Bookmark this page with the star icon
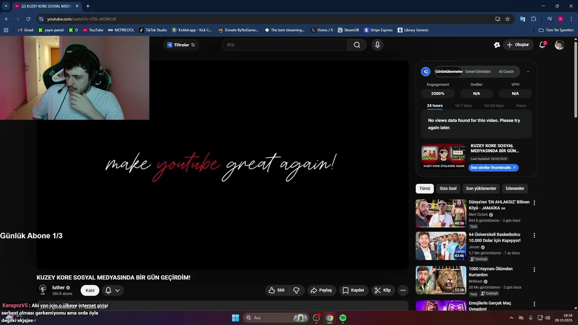Image resolution: width=578 pixels, height=325 pixels. [508, 19]
